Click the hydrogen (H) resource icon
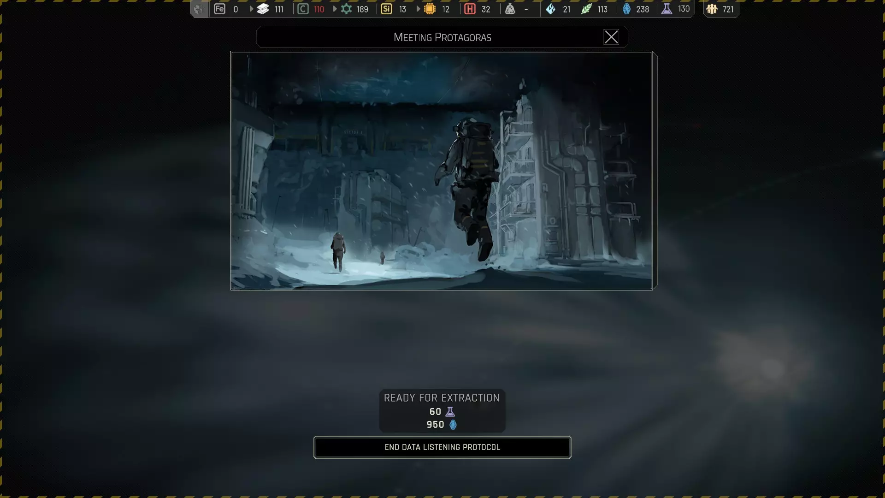The height and width of the screenshot is (498, 885). pos(470,9)
